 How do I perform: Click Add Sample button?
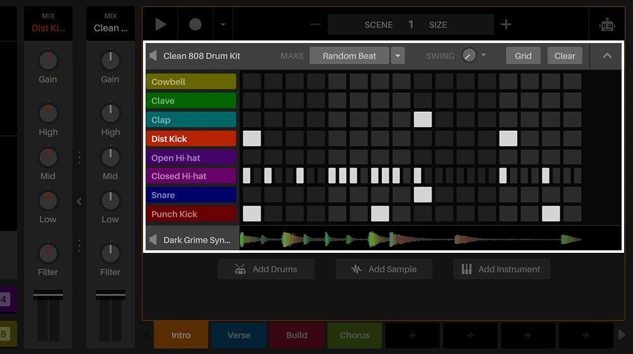click(x=384, y=269)
